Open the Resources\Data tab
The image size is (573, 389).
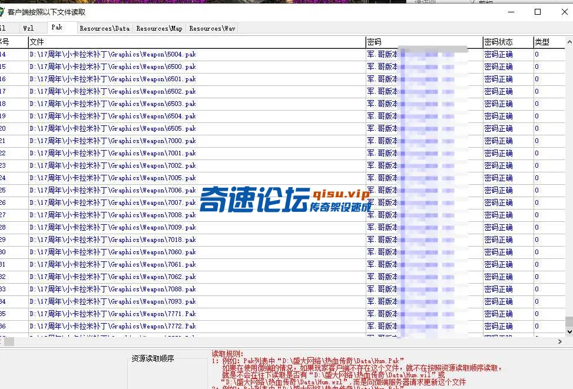(105, 28)
